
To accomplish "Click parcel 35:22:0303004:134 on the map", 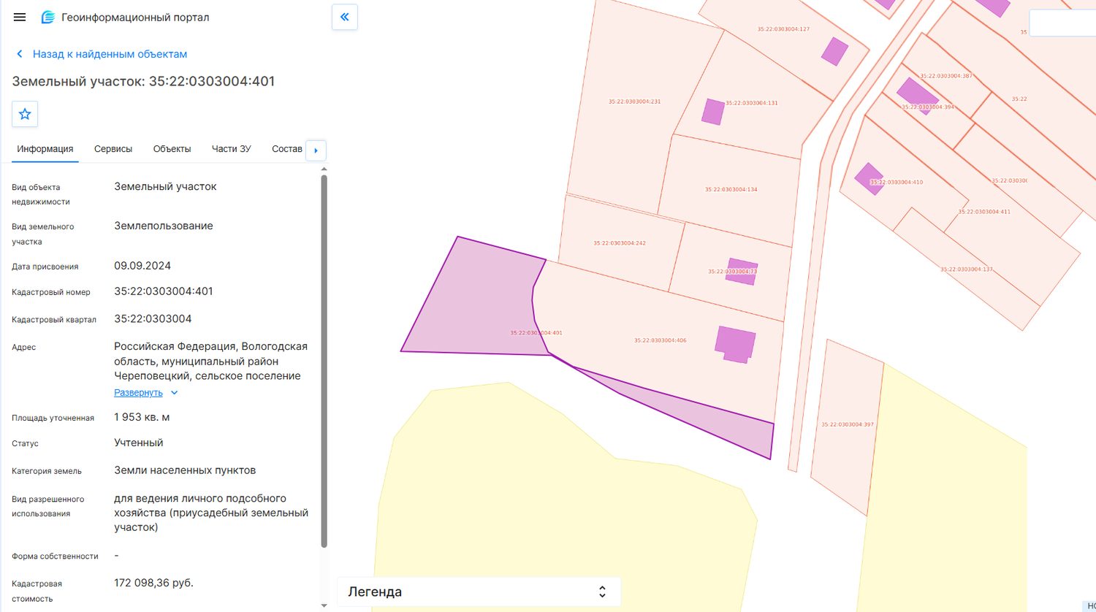I will point(731,189).
